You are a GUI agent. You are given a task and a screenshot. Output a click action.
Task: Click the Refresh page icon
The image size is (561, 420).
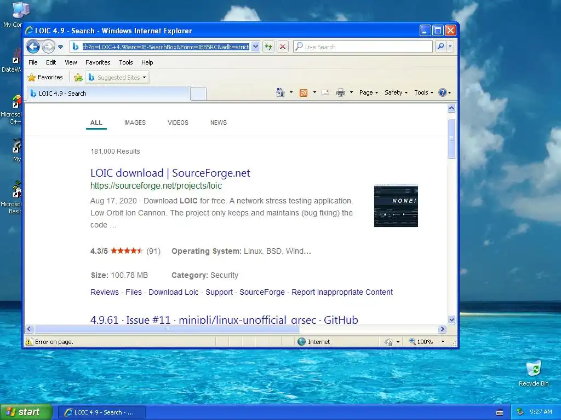[x=268, y=47]
